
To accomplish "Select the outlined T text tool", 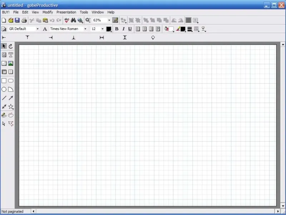I will coord(11,55).
